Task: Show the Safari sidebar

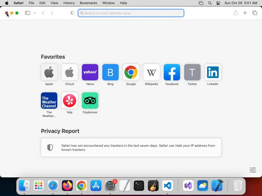Action: [x=27, y=13]
